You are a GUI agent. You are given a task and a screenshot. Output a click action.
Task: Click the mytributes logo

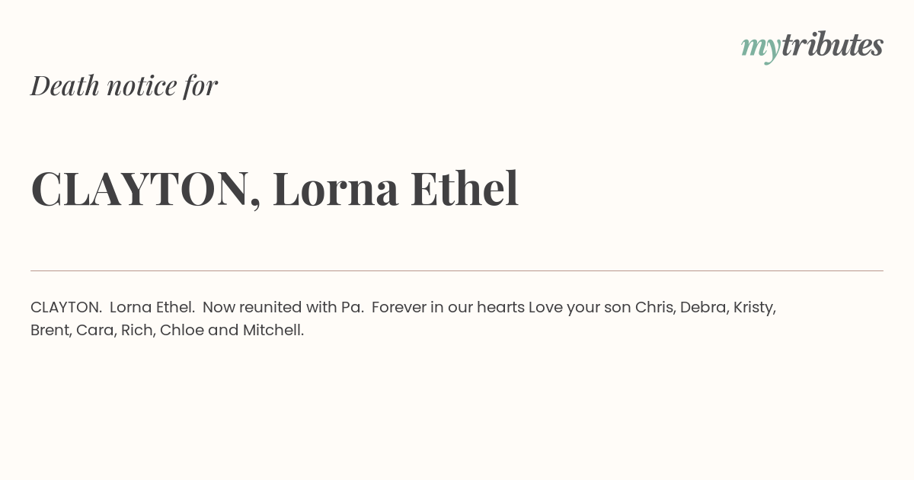click(x=812, y=46)
